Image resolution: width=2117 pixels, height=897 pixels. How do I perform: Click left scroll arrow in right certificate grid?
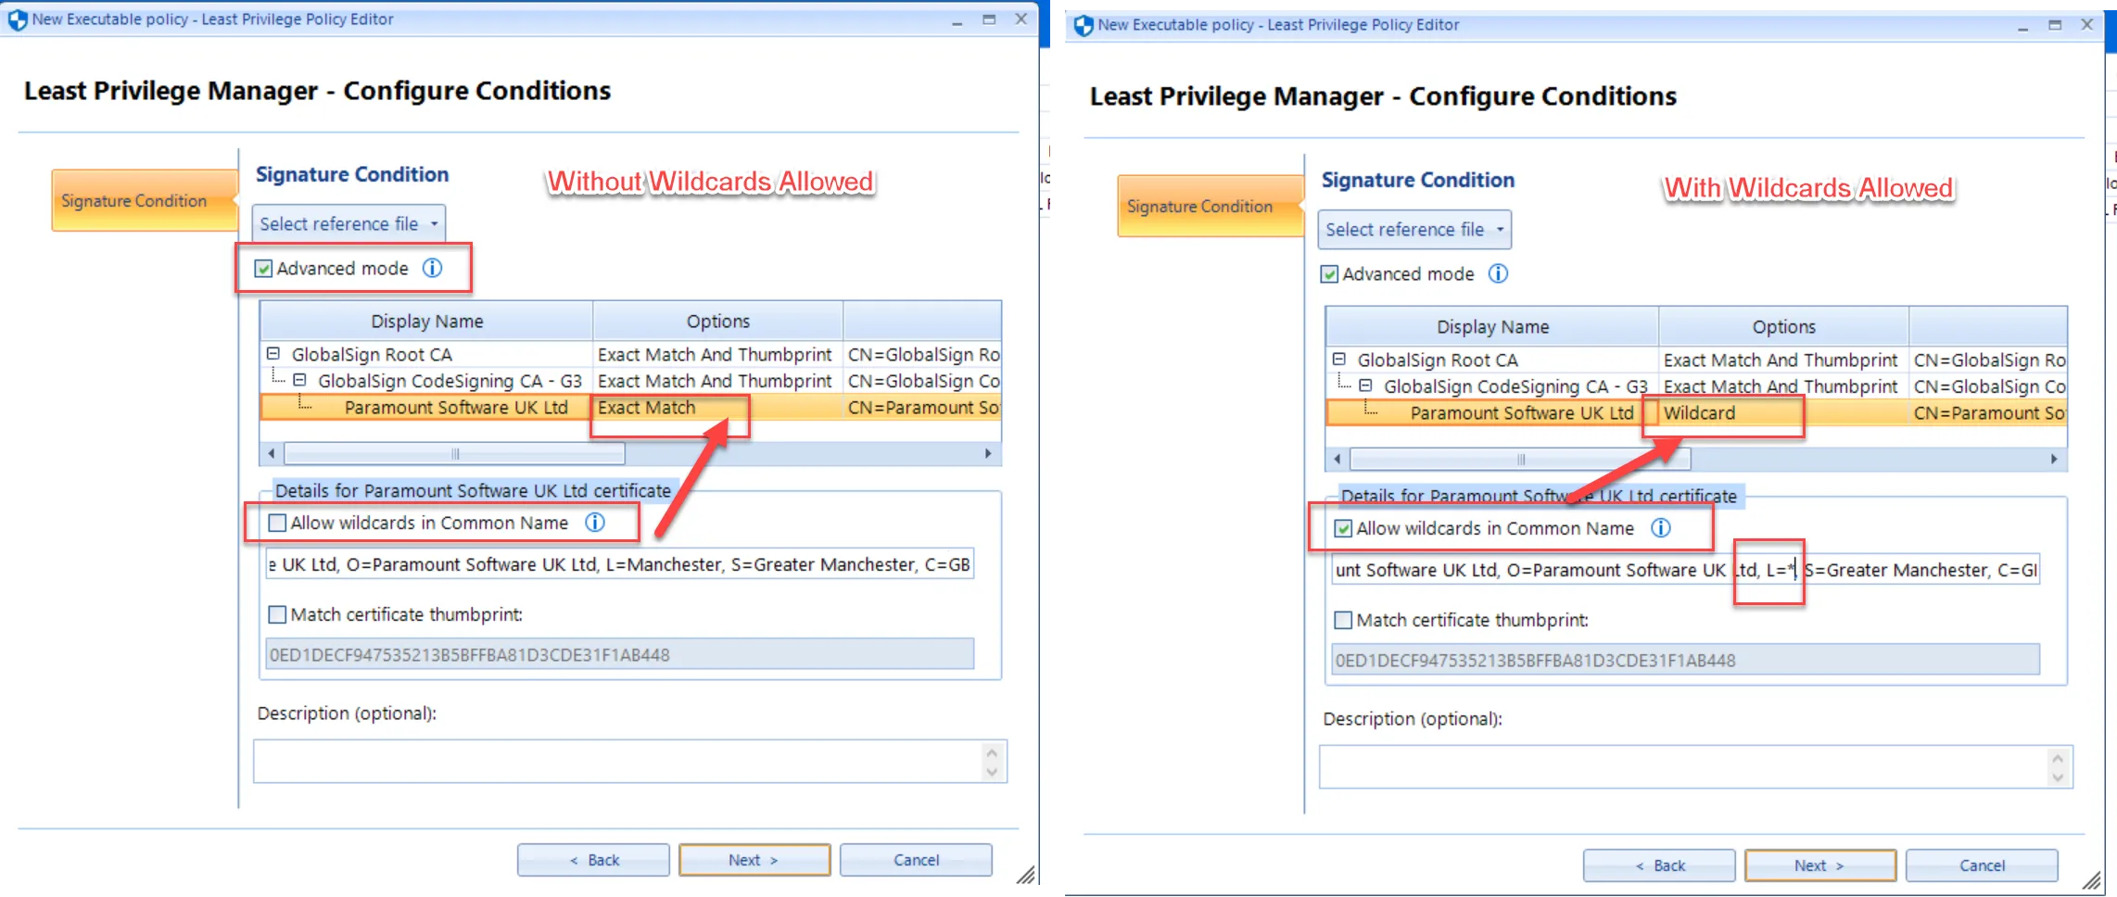[1337, 459]
